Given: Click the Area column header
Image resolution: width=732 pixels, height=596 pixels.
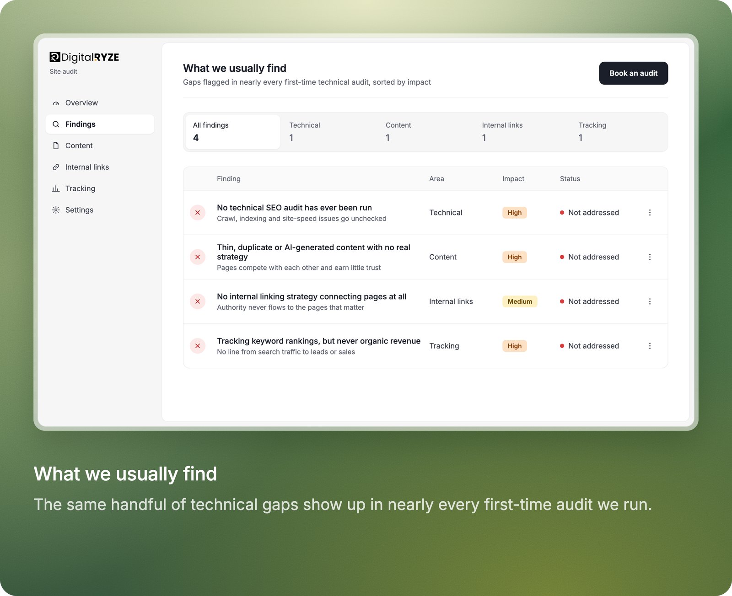Looking at the screenshot, I should (436, 179).
